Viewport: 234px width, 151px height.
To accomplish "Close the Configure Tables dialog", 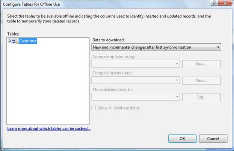I will (225, 3).
